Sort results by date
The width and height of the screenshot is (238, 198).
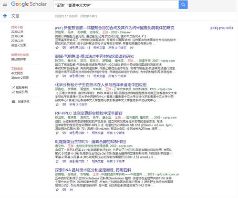click(x=19, y=59)
